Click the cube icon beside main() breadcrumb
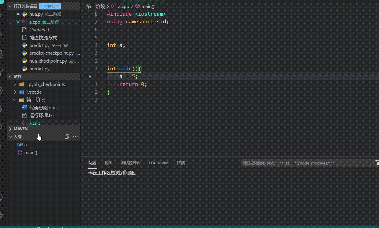 (x=138, y=6)
